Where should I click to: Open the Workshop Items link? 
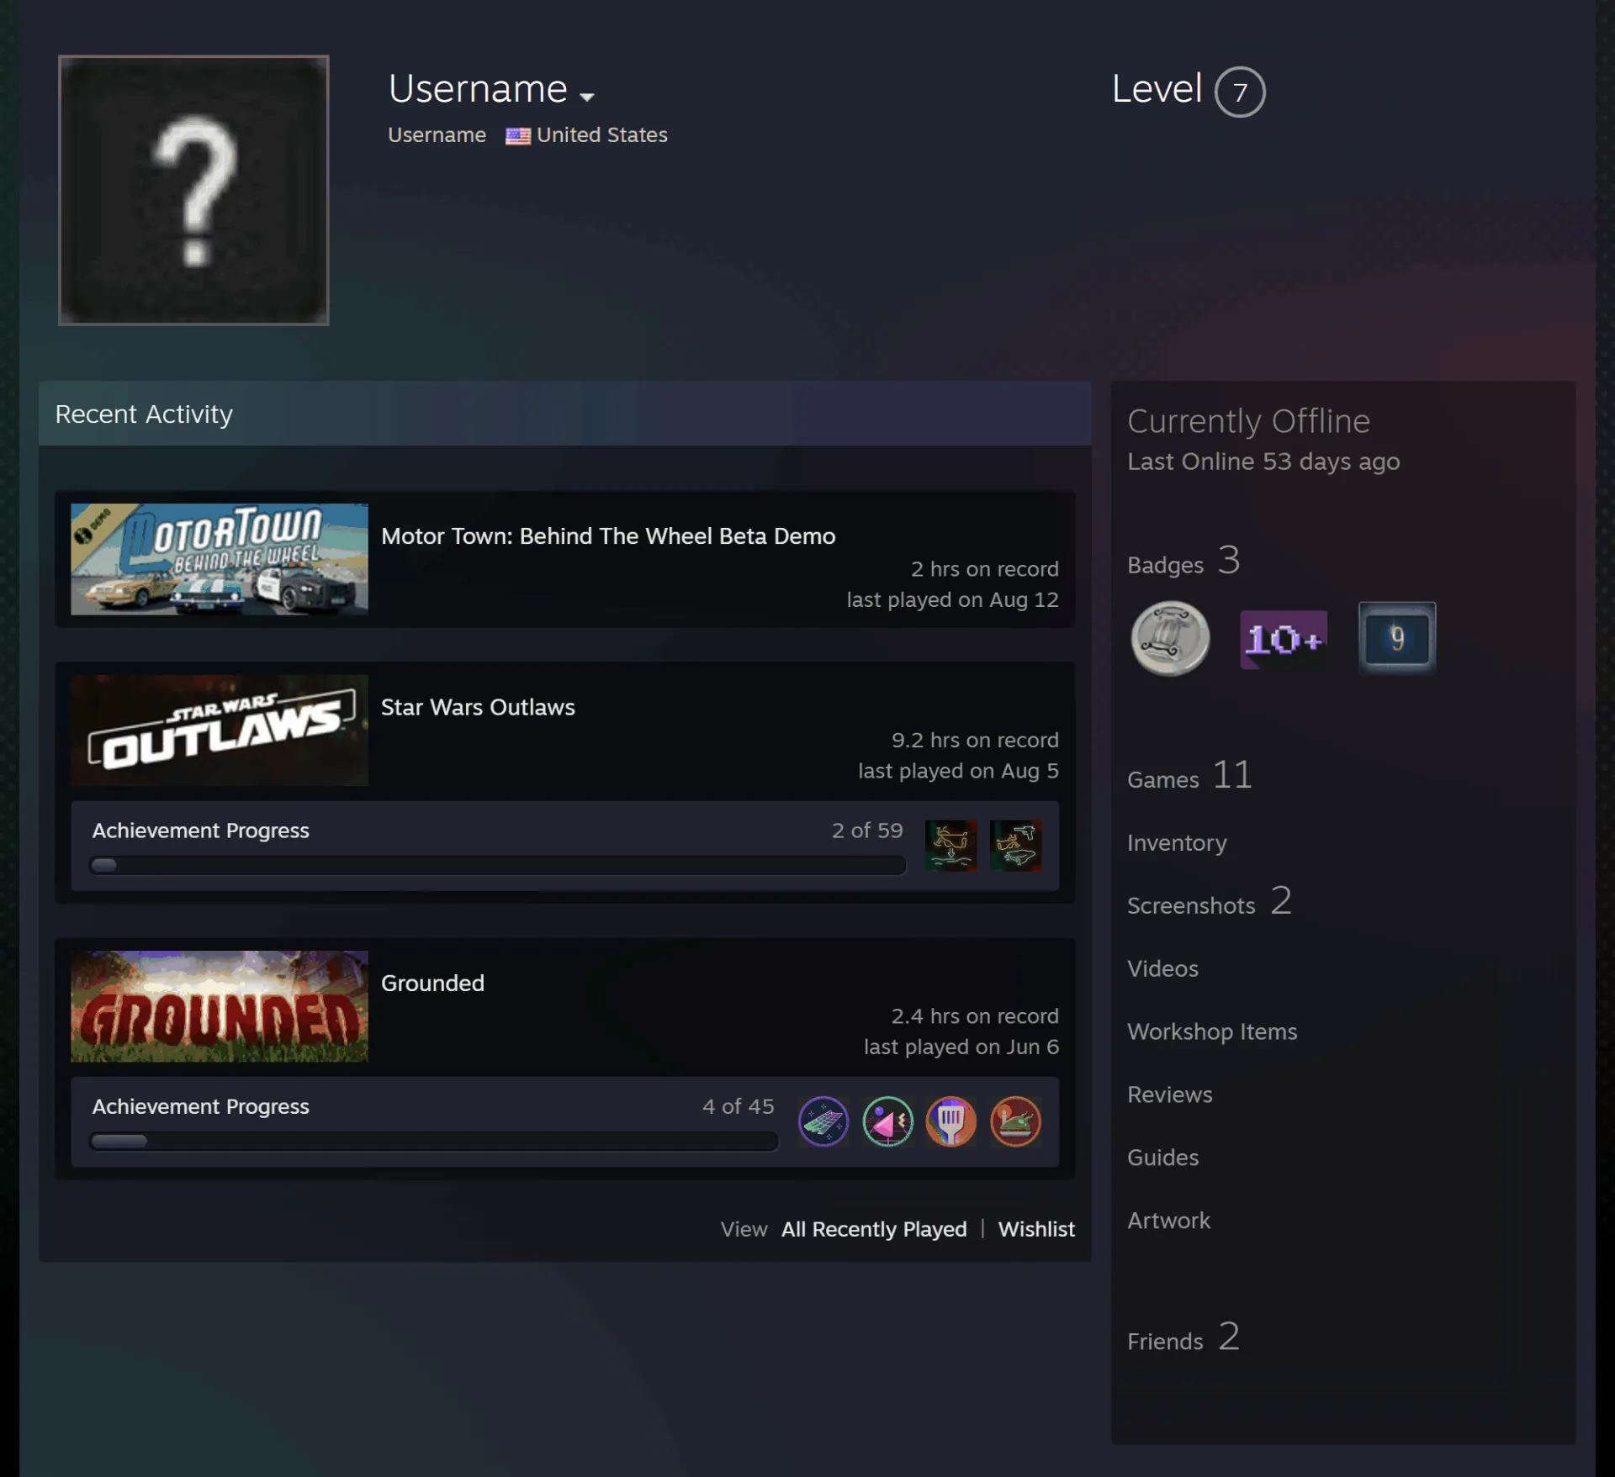click(x=1212, y=1031)
